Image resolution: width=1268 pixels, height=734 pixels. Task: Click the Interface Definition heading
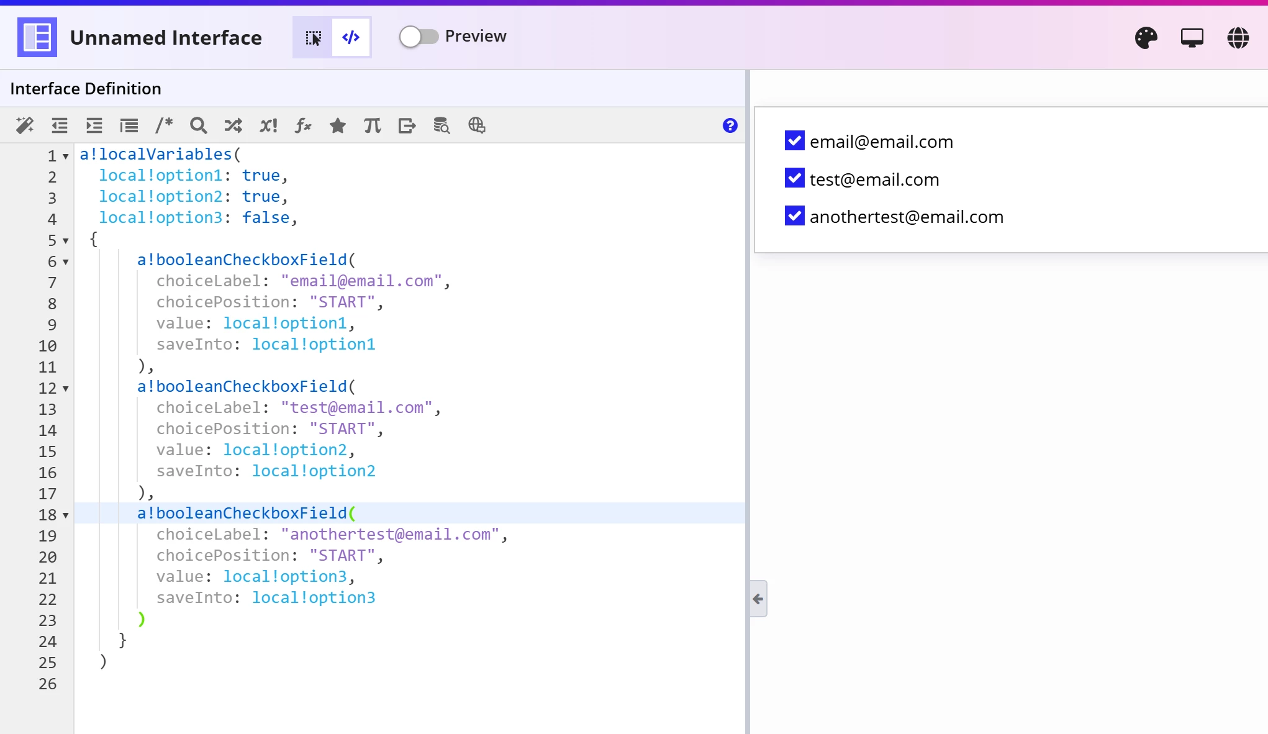(x=86, y=89)
